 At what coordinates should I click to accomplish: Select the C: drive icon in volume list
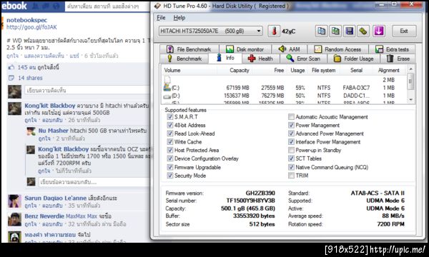[x=167, y=87]
